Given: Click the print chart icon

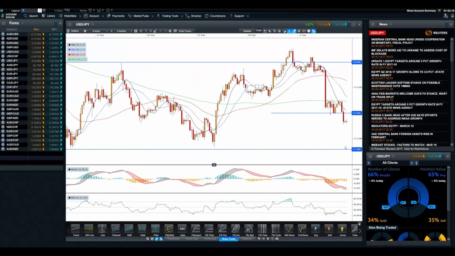Looking at the screenshot, I should tap(309, 31).
